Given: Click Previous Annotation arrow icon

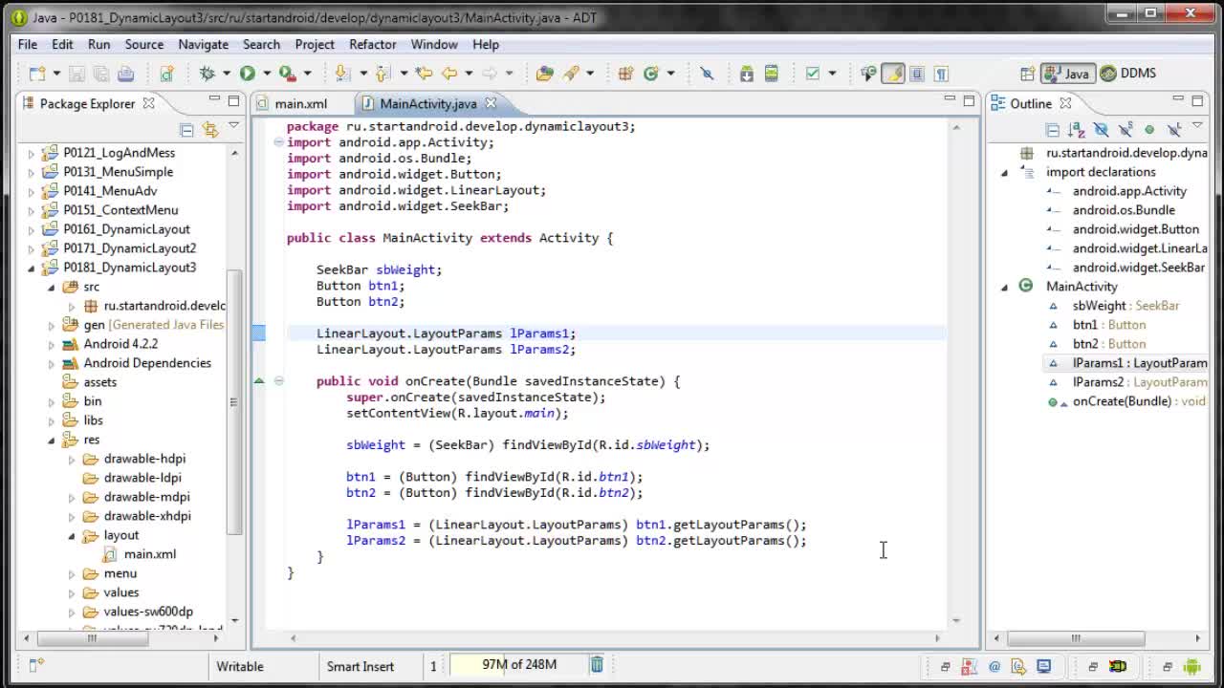Looking at the screenshot, I should [x=382, y=74].
